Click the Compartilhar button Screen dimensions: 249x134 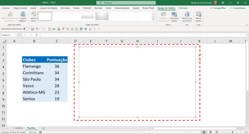218,8
